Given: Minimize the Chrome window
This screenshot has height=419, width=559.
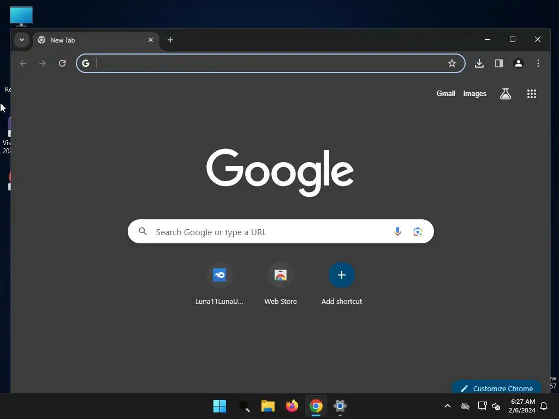Looking at the screenshot, I should click(487, 39).
